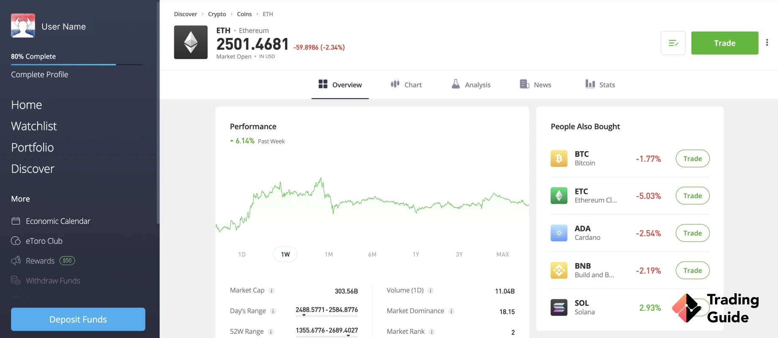Click the Day's Range indicator bar
This screenshot has height=338, width=778.
tap(326, 316)
